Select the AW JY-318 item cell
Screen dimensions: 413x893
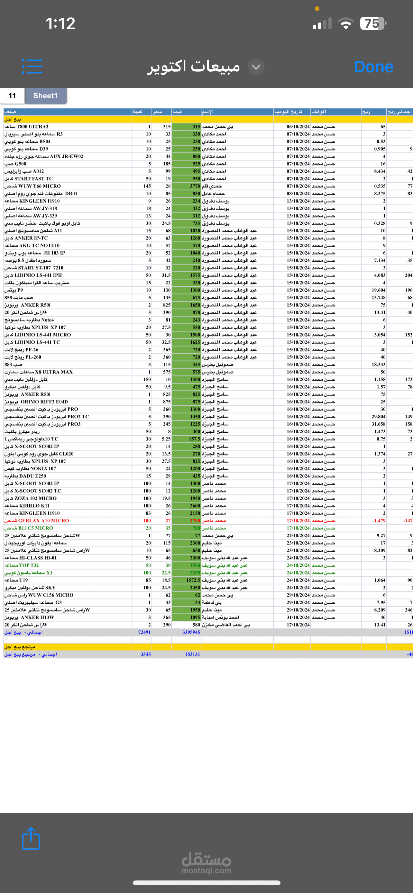(x=68, y=209)
